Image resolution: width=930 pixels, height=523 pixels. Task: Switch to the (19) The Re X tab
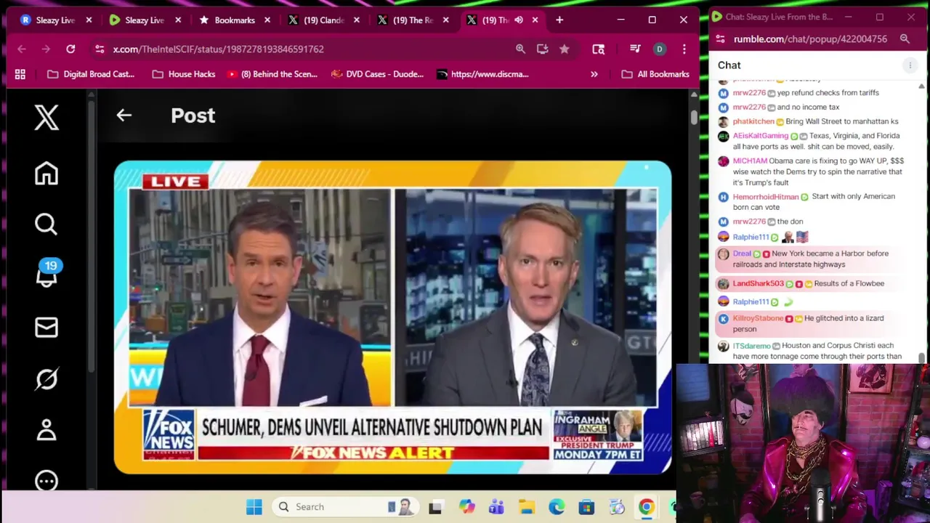click(x=405, y=20)
